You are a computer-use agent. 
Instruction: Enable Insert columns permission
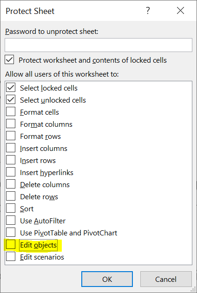pos(11,148)
